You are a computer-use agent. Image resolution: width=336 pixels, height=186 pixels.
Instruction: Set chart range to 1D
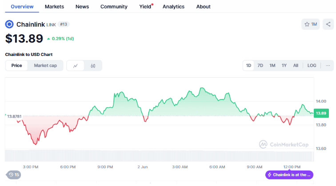[248, 66]
